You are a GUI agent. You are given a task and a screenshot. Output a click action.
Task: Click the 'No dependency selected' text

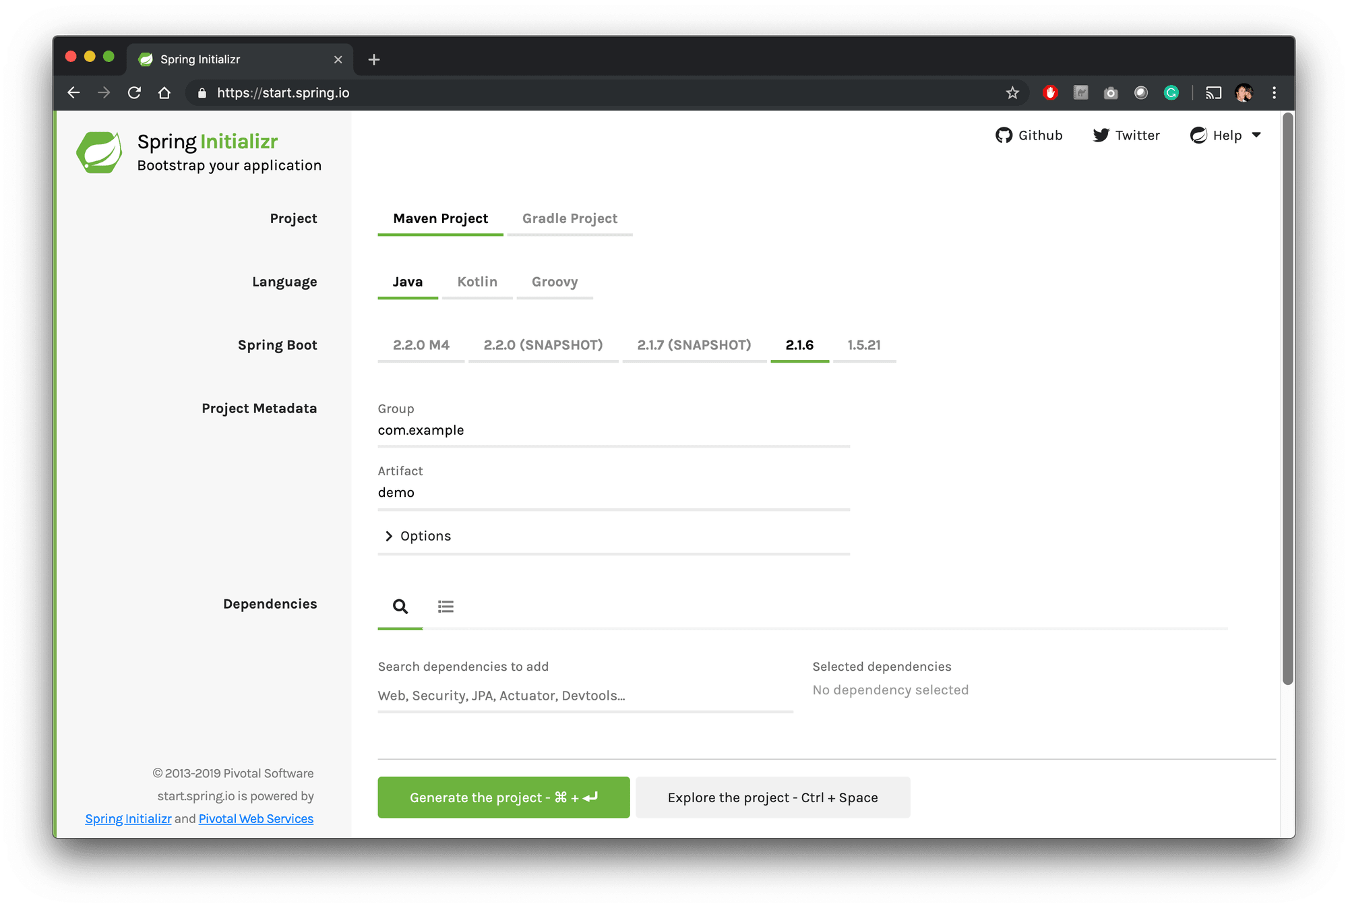click(x=890, y=690)
